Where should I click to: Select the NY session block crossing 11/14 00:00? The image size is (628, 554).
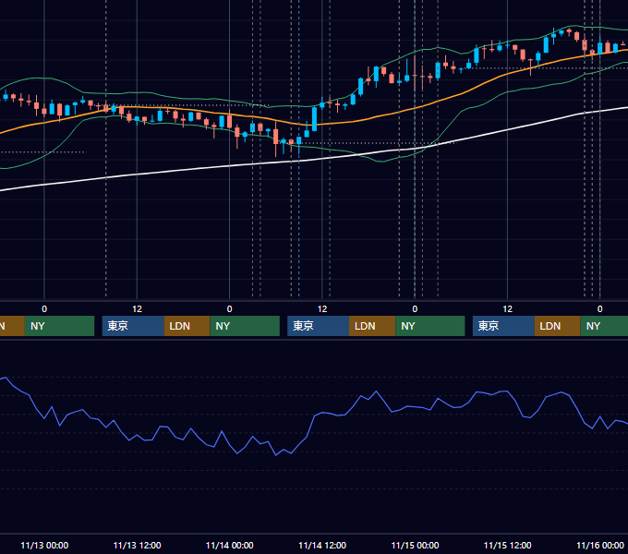245,326
